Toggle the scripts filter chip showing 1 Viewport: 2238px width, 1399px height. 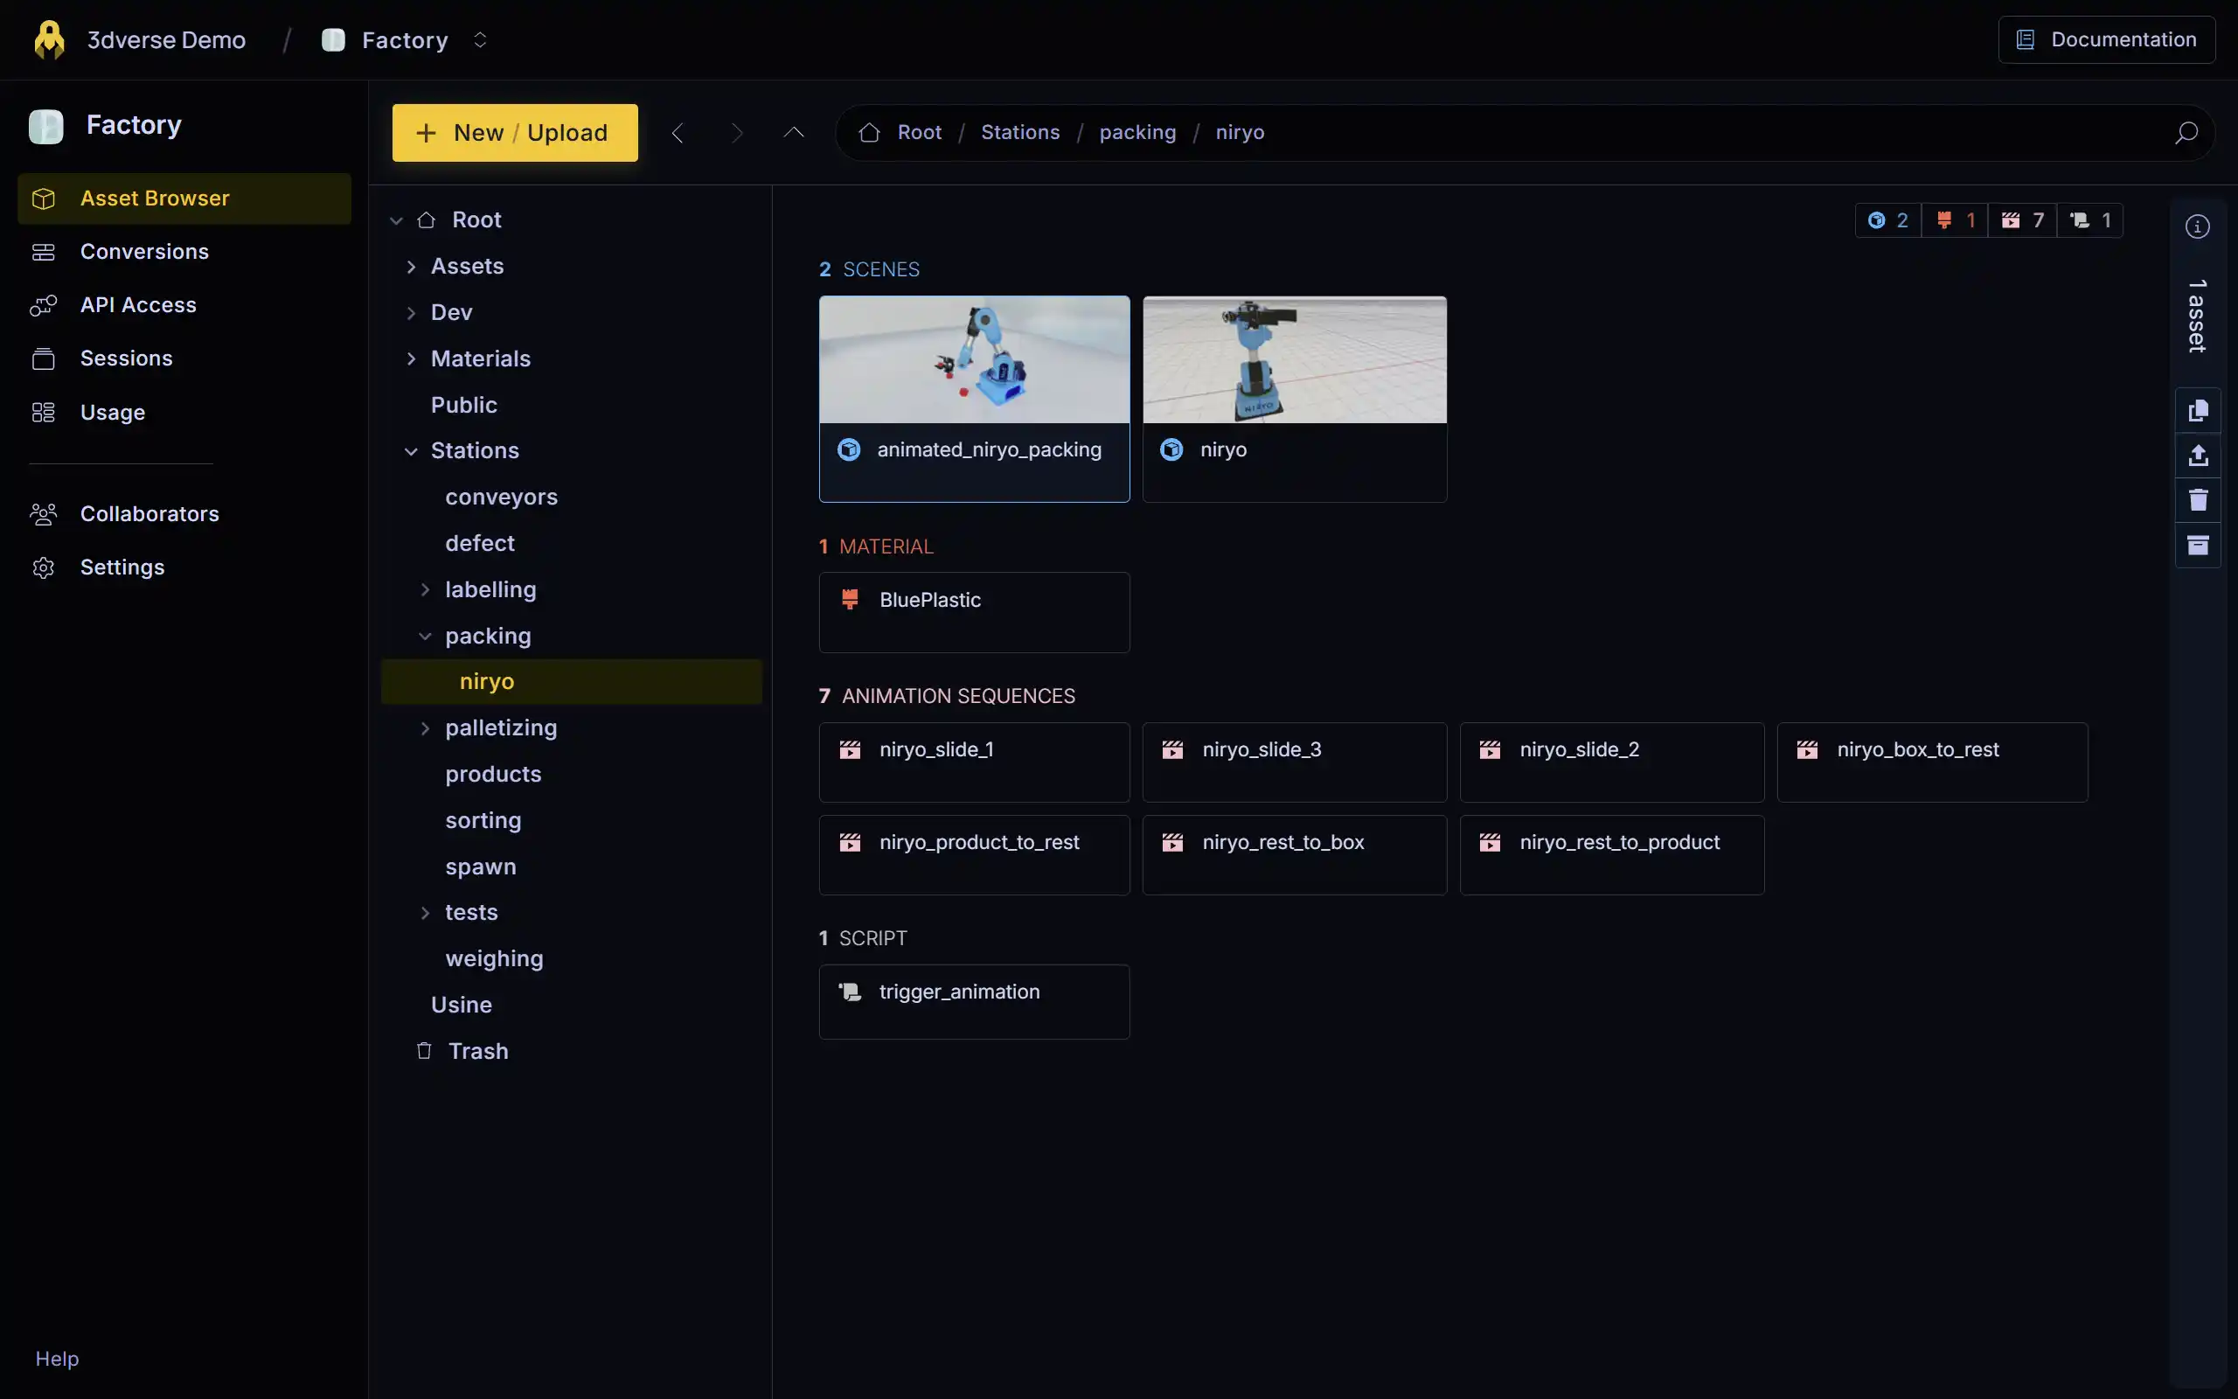[x=2091, y=220]
